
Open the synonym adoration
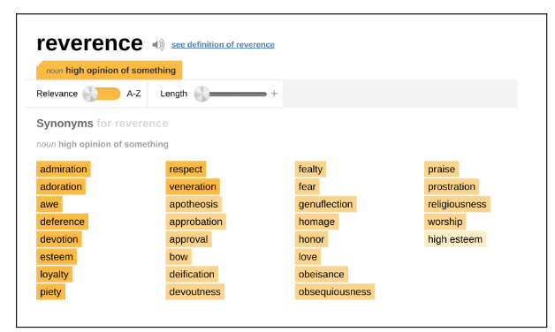tap(61, 186)
